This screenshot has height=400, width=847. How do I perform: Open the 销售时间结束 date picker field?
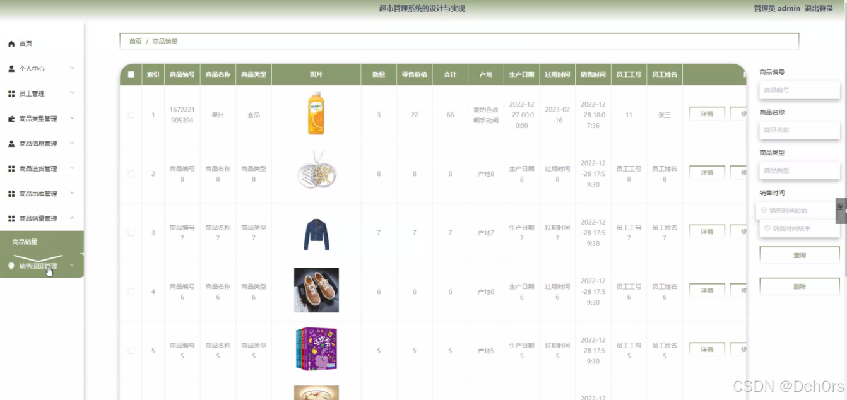(799, 228)
